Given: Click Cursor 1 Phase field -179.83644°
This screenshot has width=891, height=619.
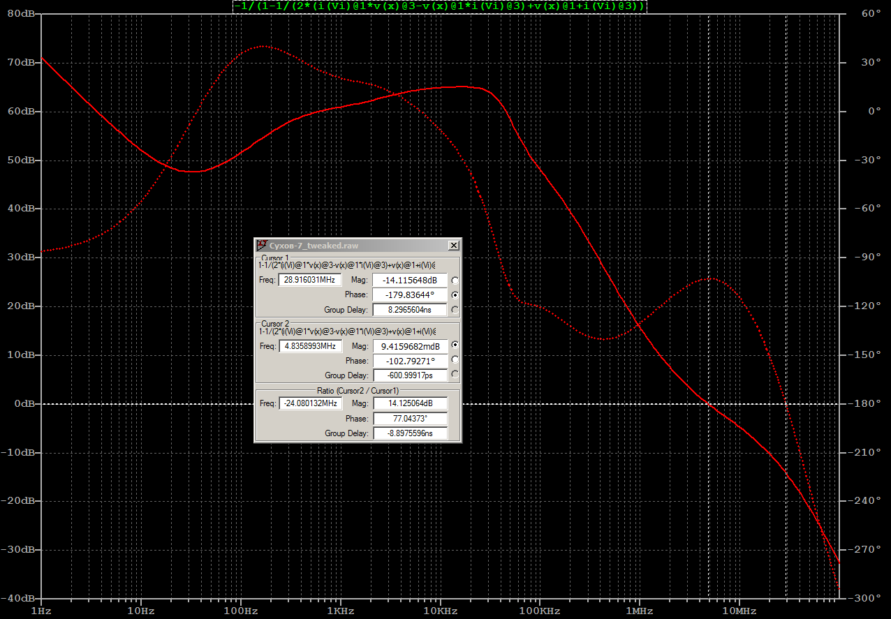Looking at the screenshot, I should click(x=410, y=295).
